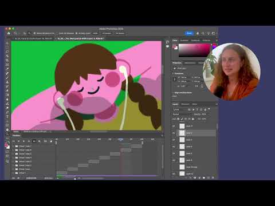
Task: Select the Gradient tool
Action: 7,95
